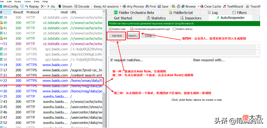Viewport: 267px width, 128px height.
Task: Toggle Decode in the toolbar
Action: click(x=82, y=7)
